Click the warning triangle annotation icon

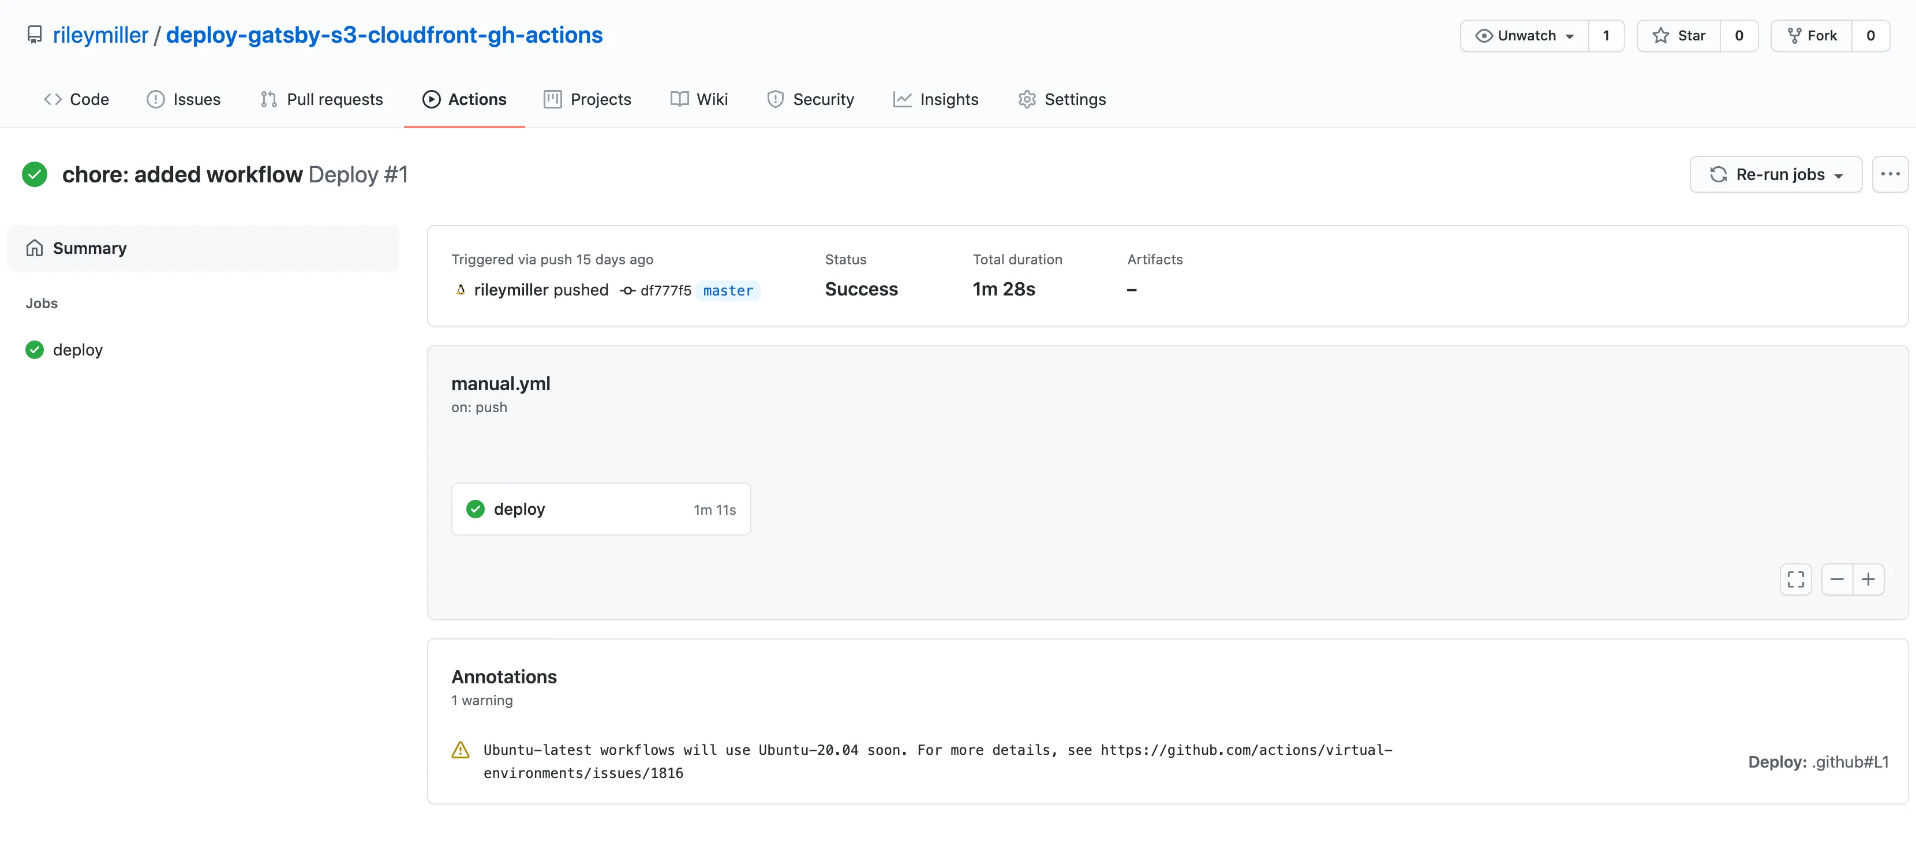click(x=461, y=750)
